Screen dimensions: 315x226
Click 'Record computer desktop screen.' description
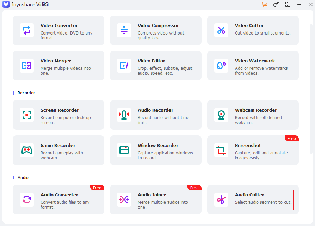(66, 120)
